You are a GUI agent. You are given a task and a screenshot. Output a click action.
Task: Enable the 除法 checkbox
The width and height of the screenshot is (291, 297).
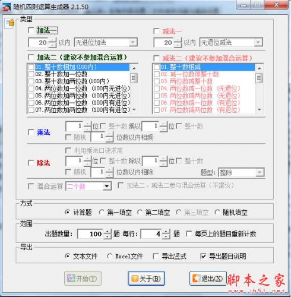[x=31, y=163]
